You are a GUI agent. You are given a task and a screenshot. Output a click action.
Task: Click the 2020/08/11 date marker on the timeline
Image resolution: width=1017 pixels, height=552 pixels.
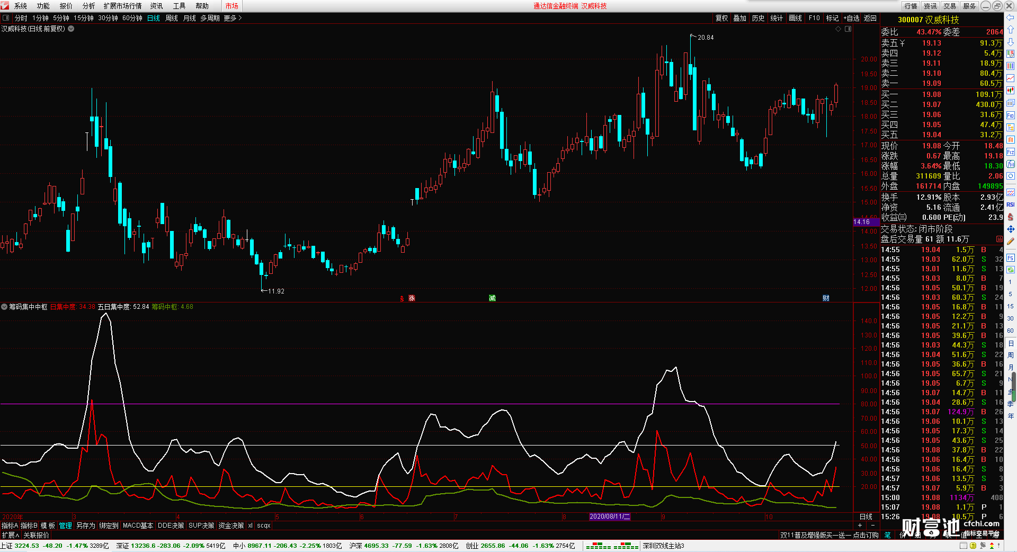click(610, 517)
